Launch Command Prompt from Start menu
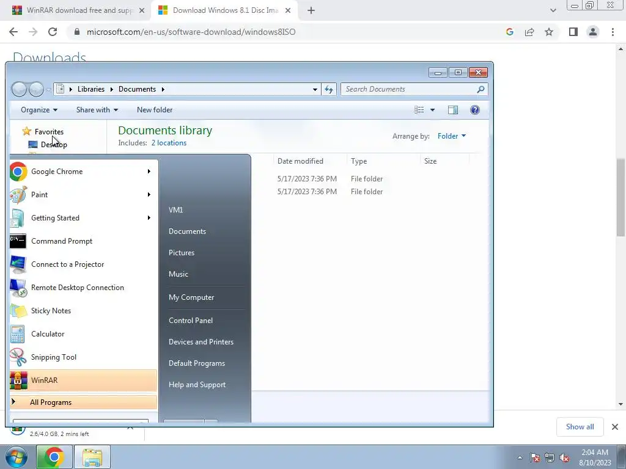 tap(84, 241)
